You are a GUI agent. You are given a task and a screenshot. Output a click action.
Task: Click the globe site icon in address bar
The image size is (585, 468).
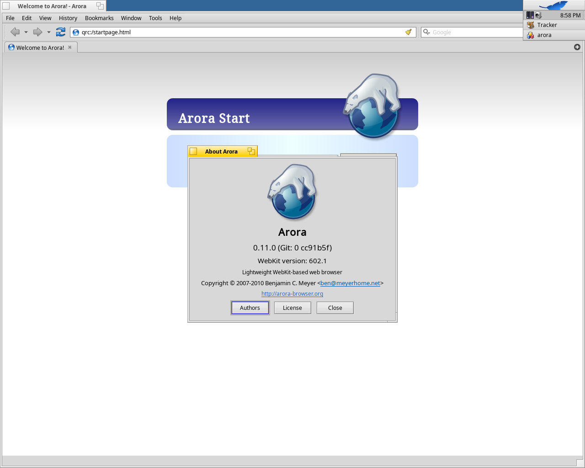pyautogui.click(x=76, y=32)
